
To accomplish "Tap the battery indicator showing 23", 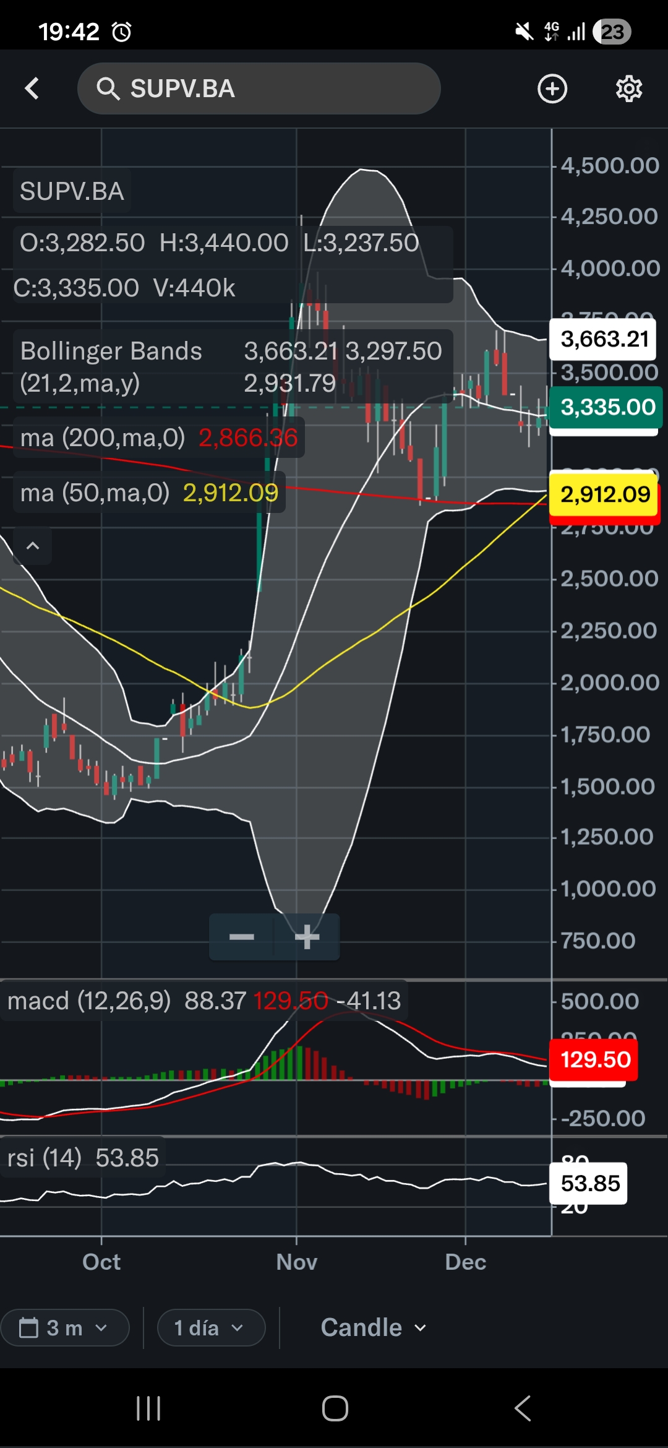I will pyautogui.click(x=612, y=32).
